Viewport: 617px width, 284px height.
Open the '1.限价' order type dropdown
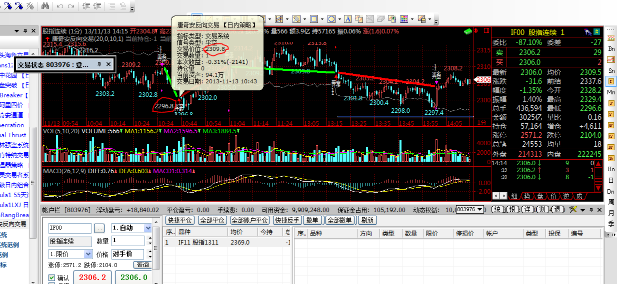(x=88, y=254)
